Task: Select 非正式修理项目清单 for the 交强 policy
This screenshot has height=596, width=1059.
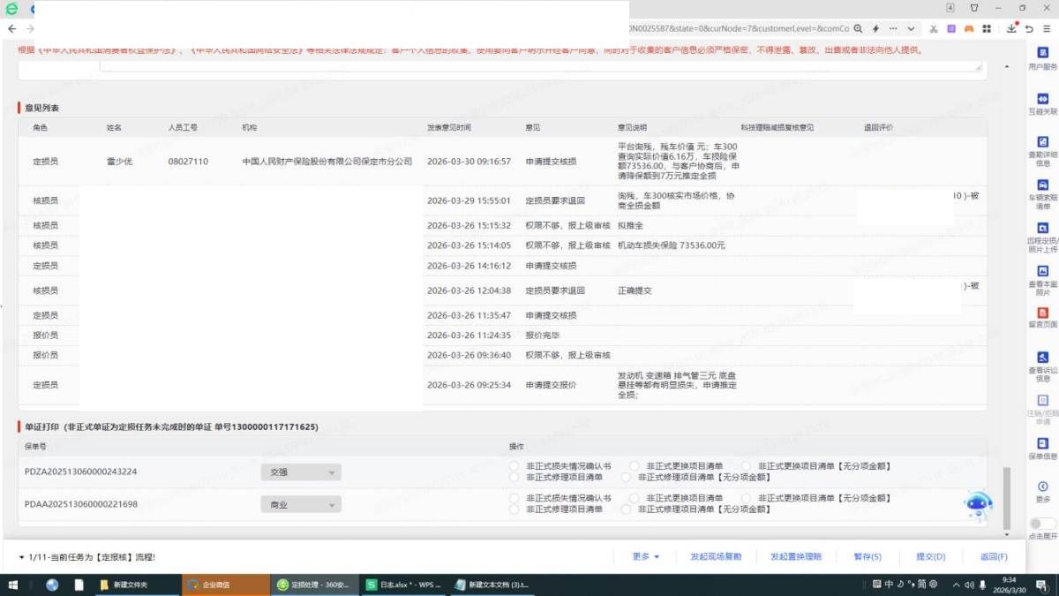Action: [514, 477]
